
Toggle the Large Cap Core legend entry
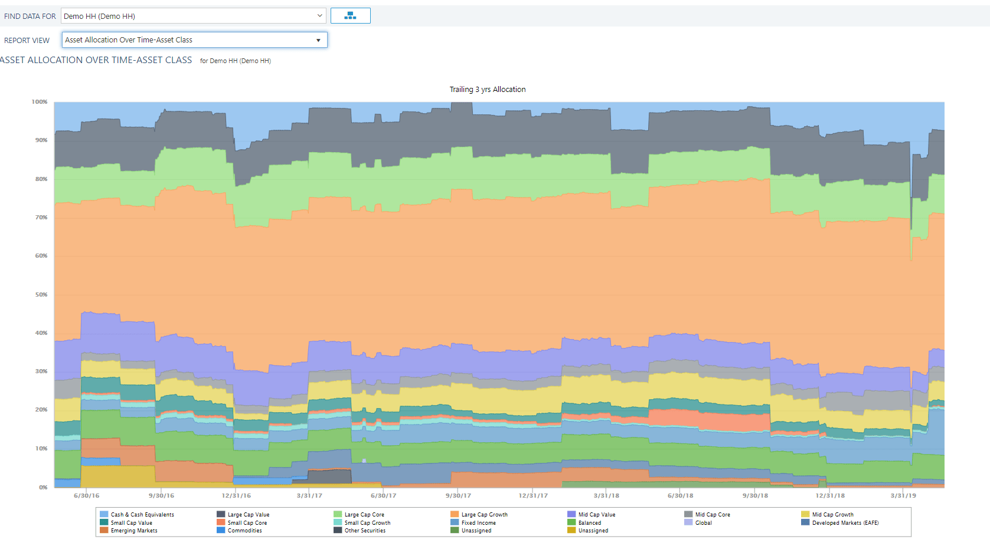coord(359,514)
